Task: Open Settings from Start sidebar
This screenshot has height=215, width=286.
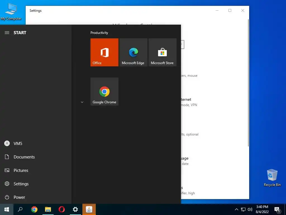Action: (36, 184)
